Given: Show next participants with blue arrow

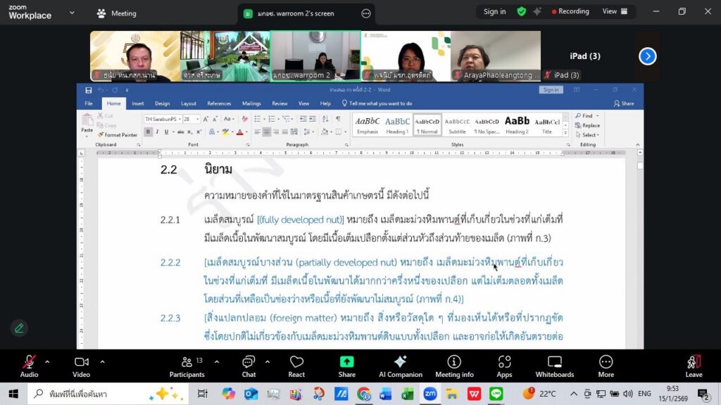Looking at the screenshot, I should (x=647, y=56).
